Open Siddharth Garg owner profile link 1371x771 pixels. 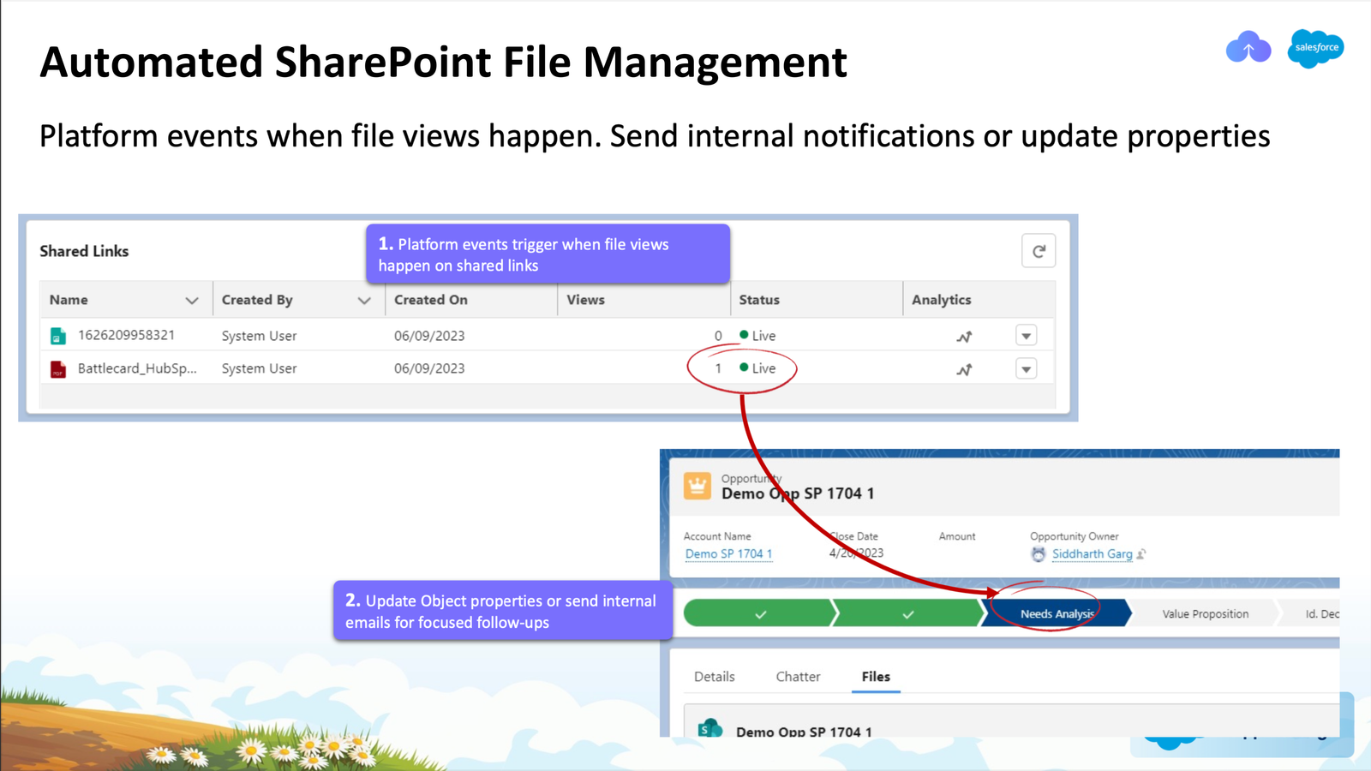[1092, 554]
